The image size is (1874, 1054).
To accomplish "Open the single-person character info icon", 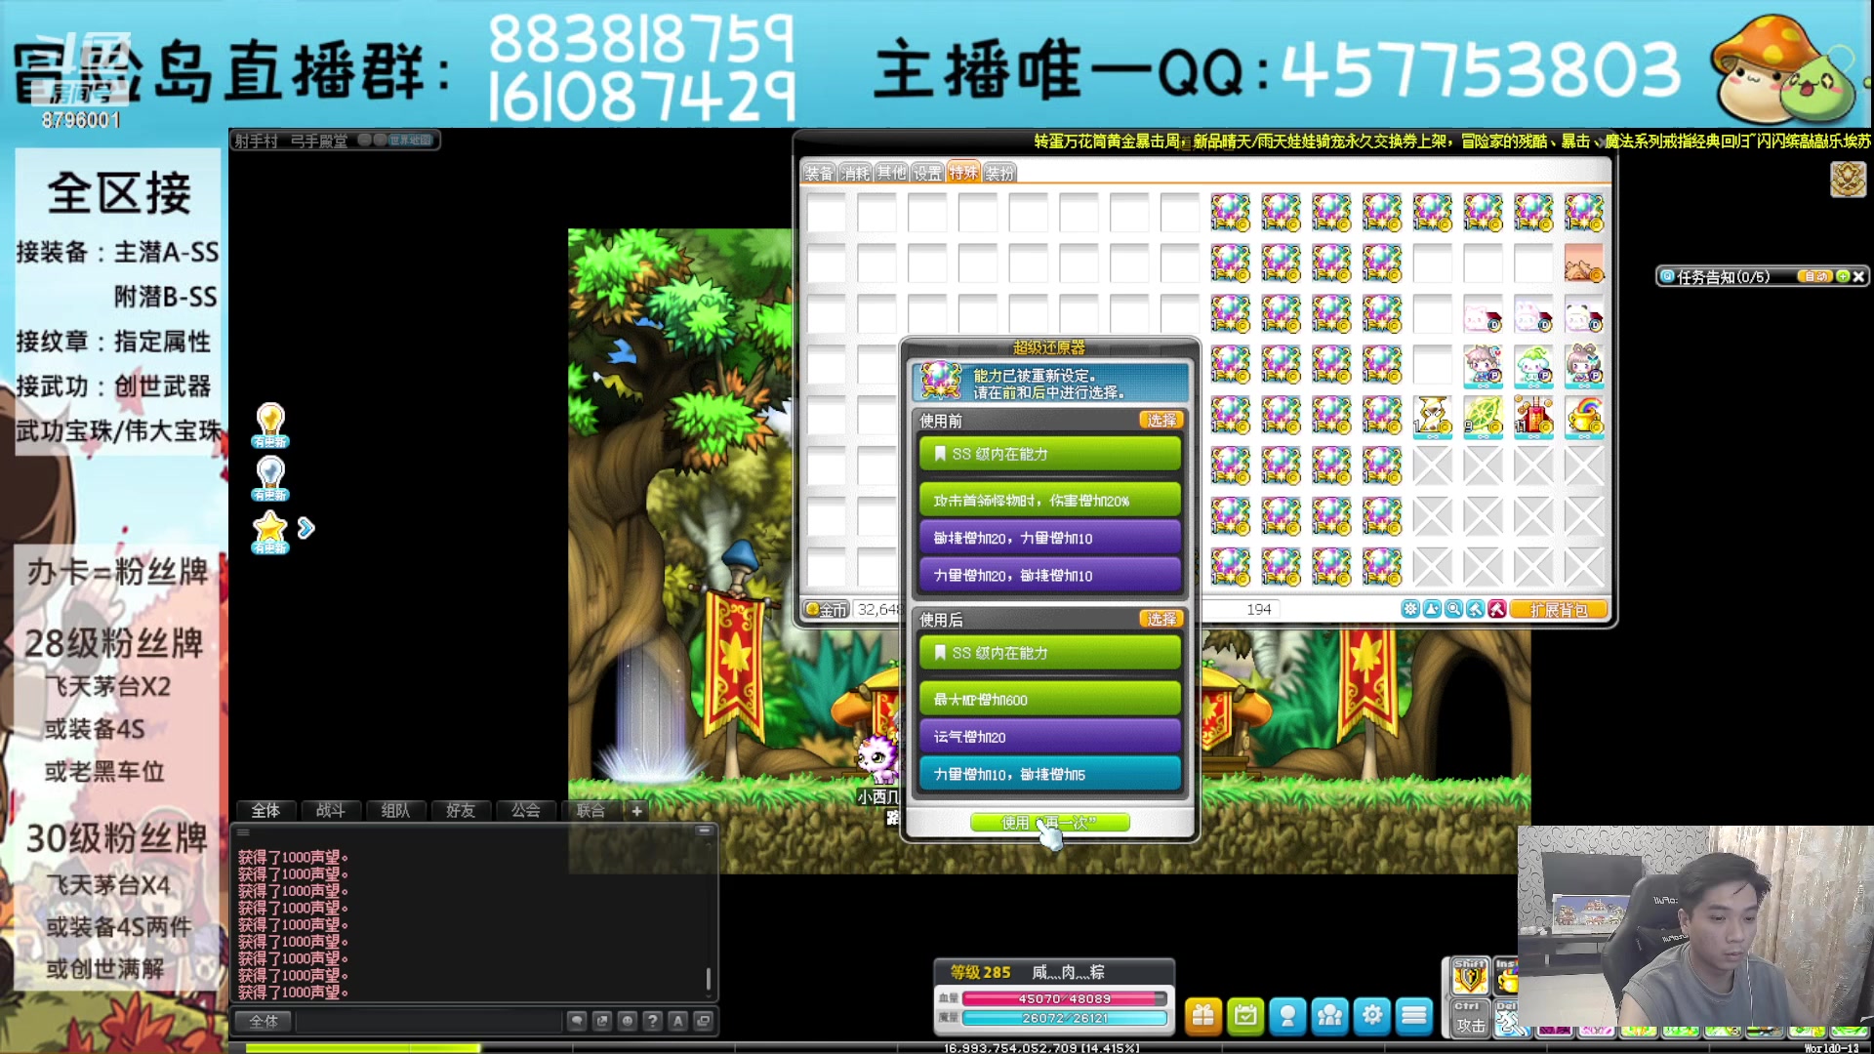I will (x=1287, y=1016).
